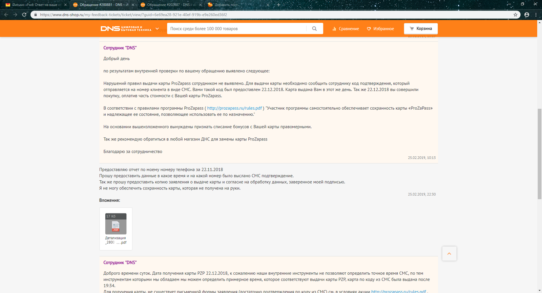Click the second Сотрудник "DNS" heading

click(120, 263)
